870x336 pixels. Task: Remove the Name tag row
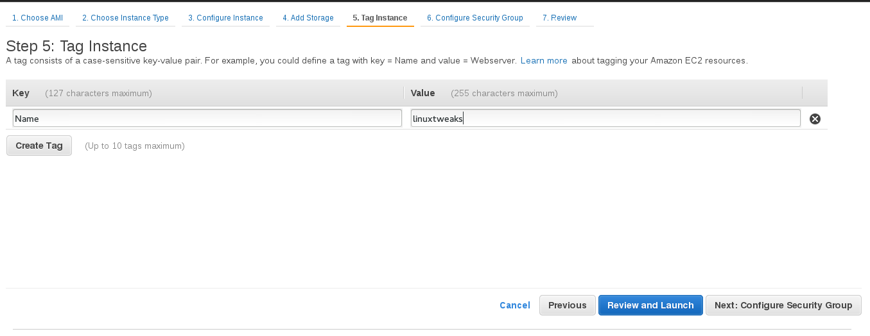click(x=815, y=119)
